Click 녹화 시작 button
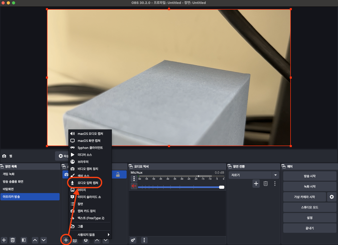 click(x=310, y=186)
